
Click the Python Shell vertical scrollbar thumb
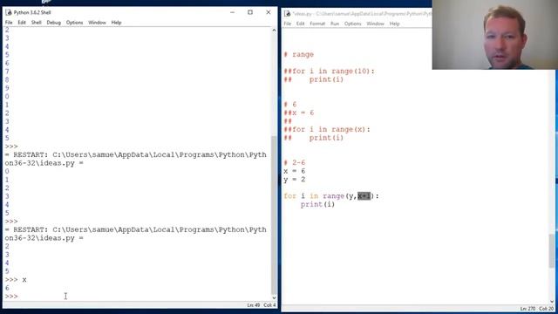tap(274, 215)
